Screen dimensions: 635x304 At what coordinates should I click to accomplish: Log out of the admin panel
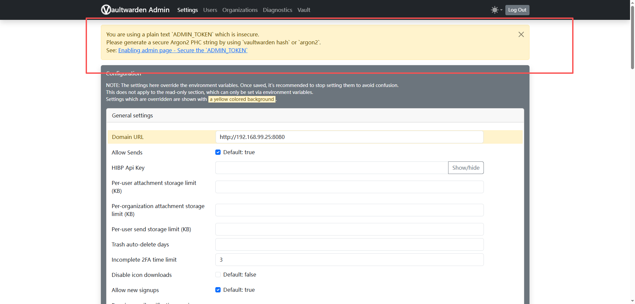517,10
